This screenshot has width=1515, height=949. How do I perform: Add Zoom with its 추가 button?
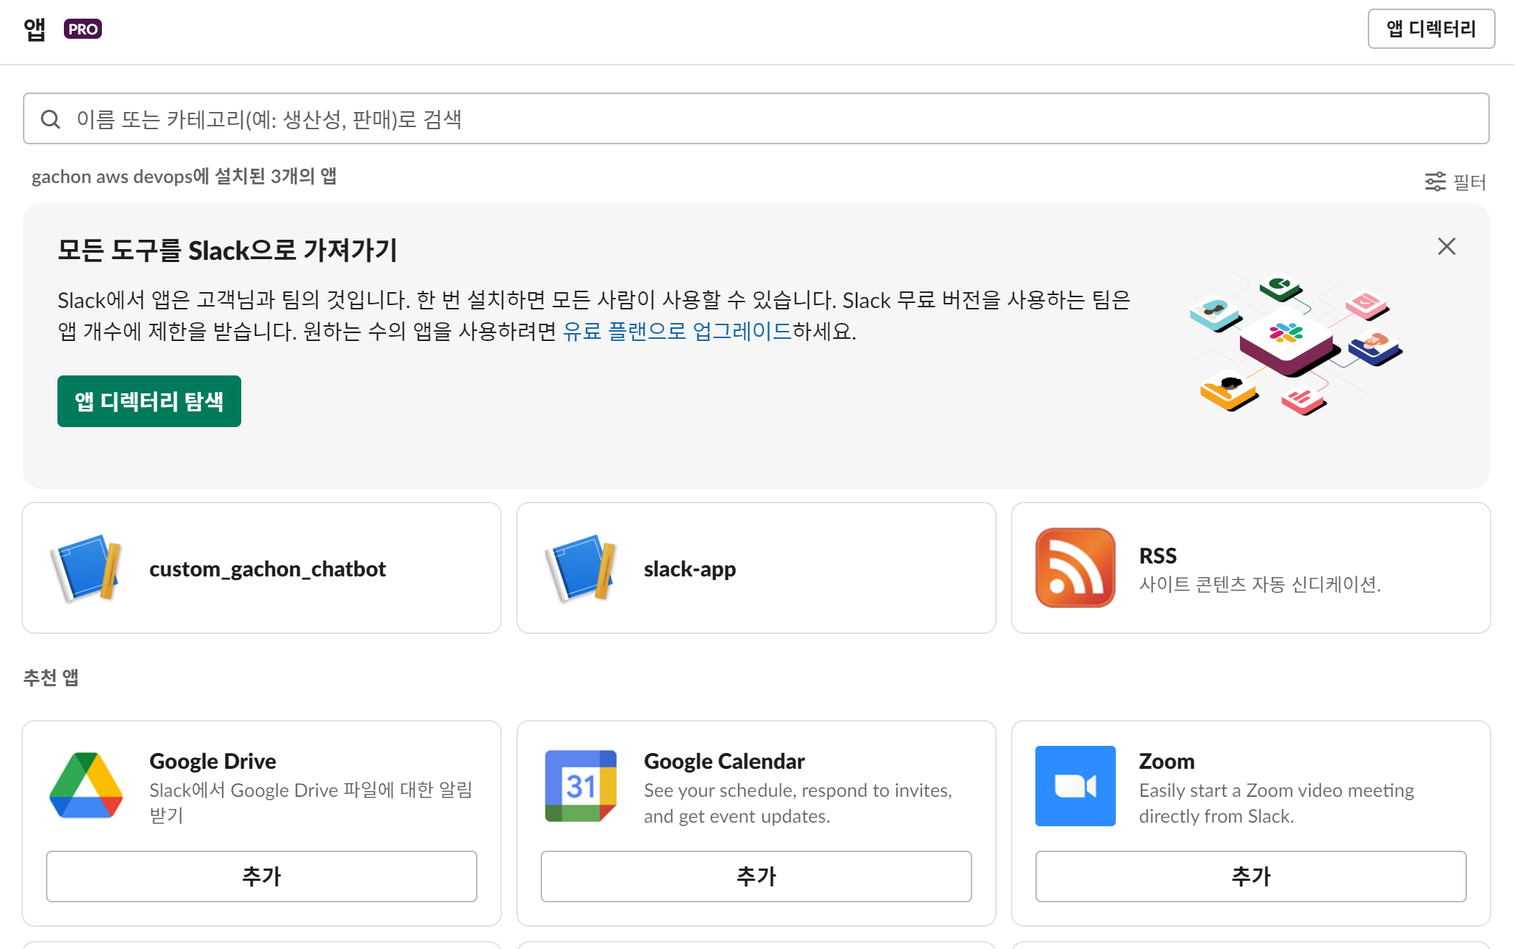pos(1251,876)
